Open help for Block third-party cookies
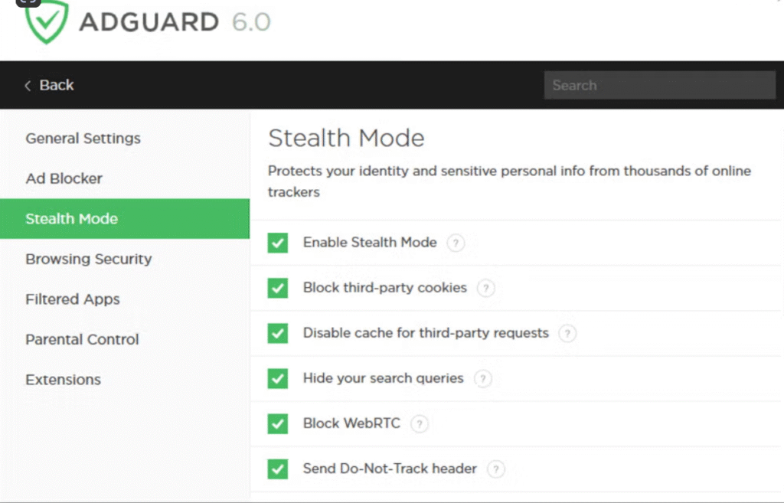 [x=485, y=289]
